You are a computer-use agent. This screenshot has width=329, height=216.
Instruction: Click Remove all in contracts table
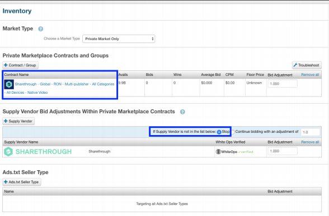tap(310, 75)
